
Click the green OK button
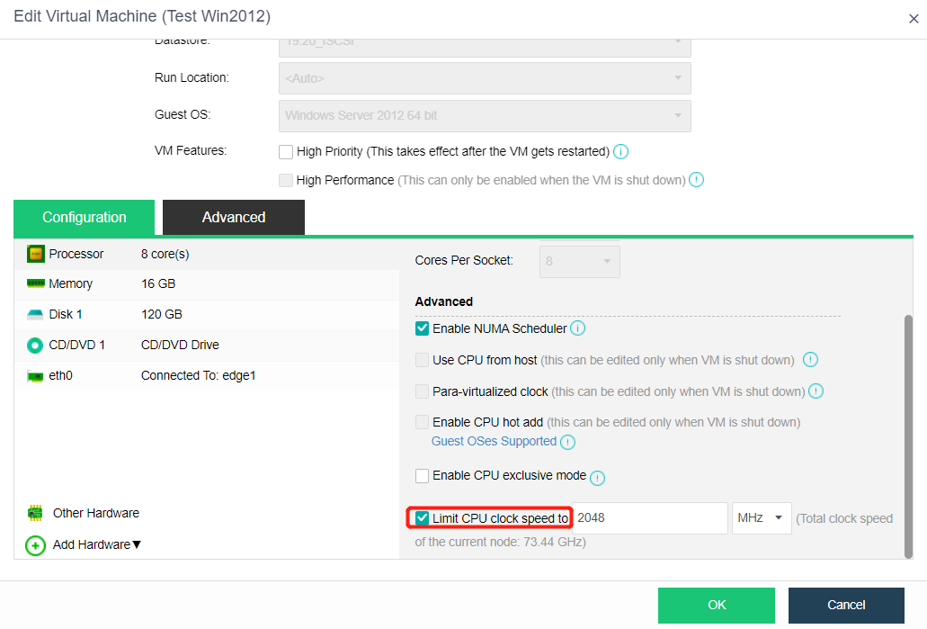tap(716, 605)
